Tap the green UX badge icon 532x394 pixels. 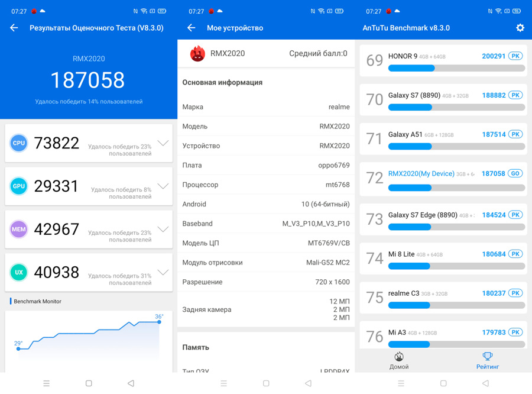pos(19,272)
